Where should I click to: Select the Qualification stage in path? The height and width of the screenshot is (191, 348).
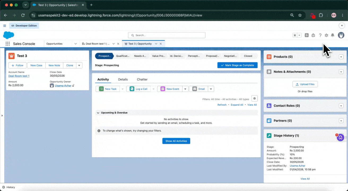123,56
